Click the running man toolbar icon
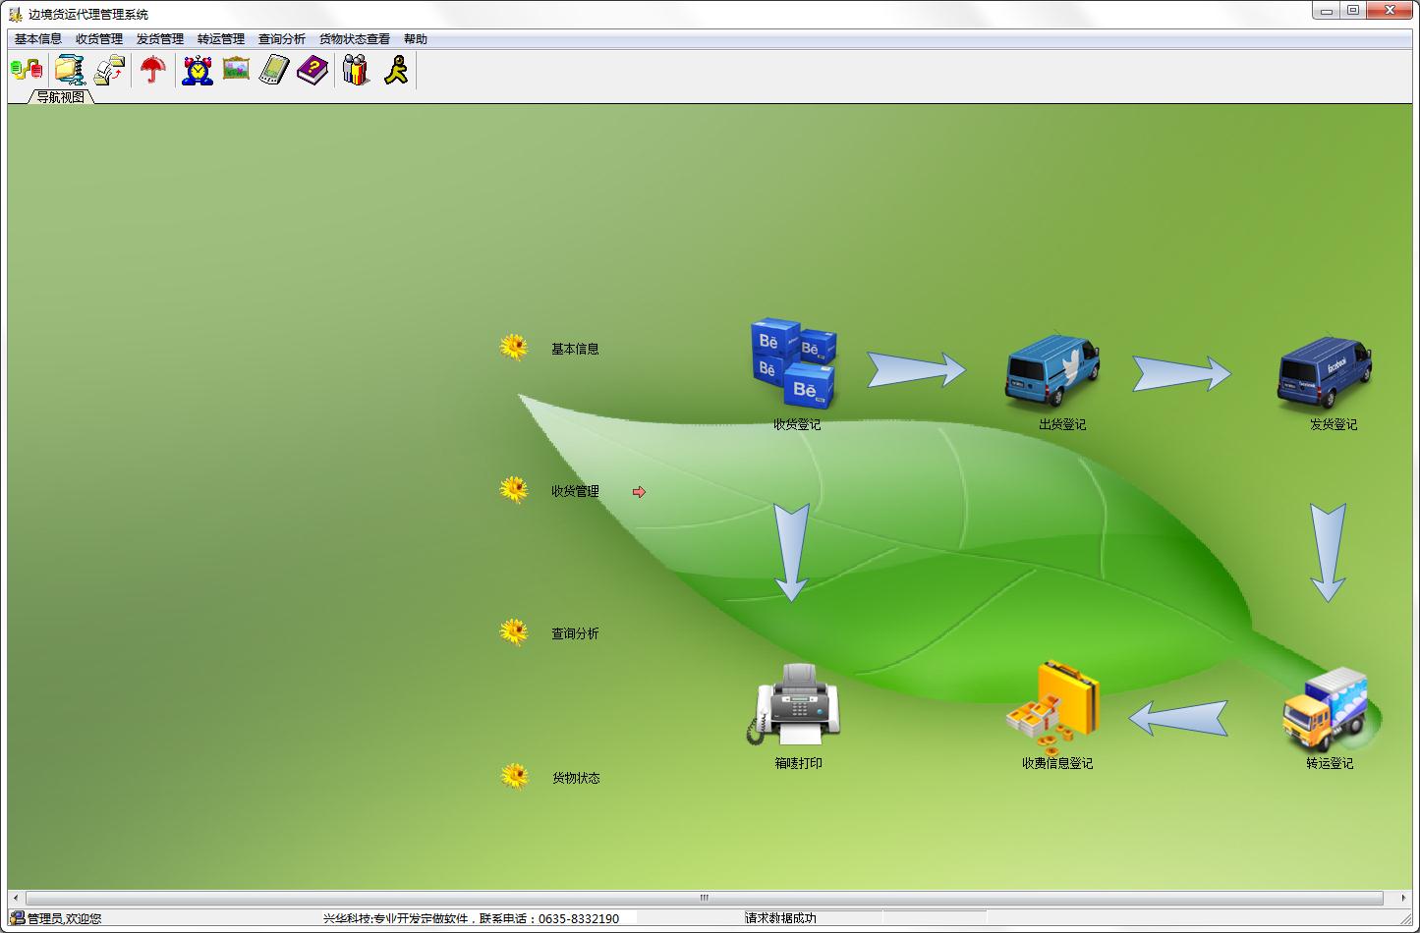The image size is (1420, 933). 396,70
